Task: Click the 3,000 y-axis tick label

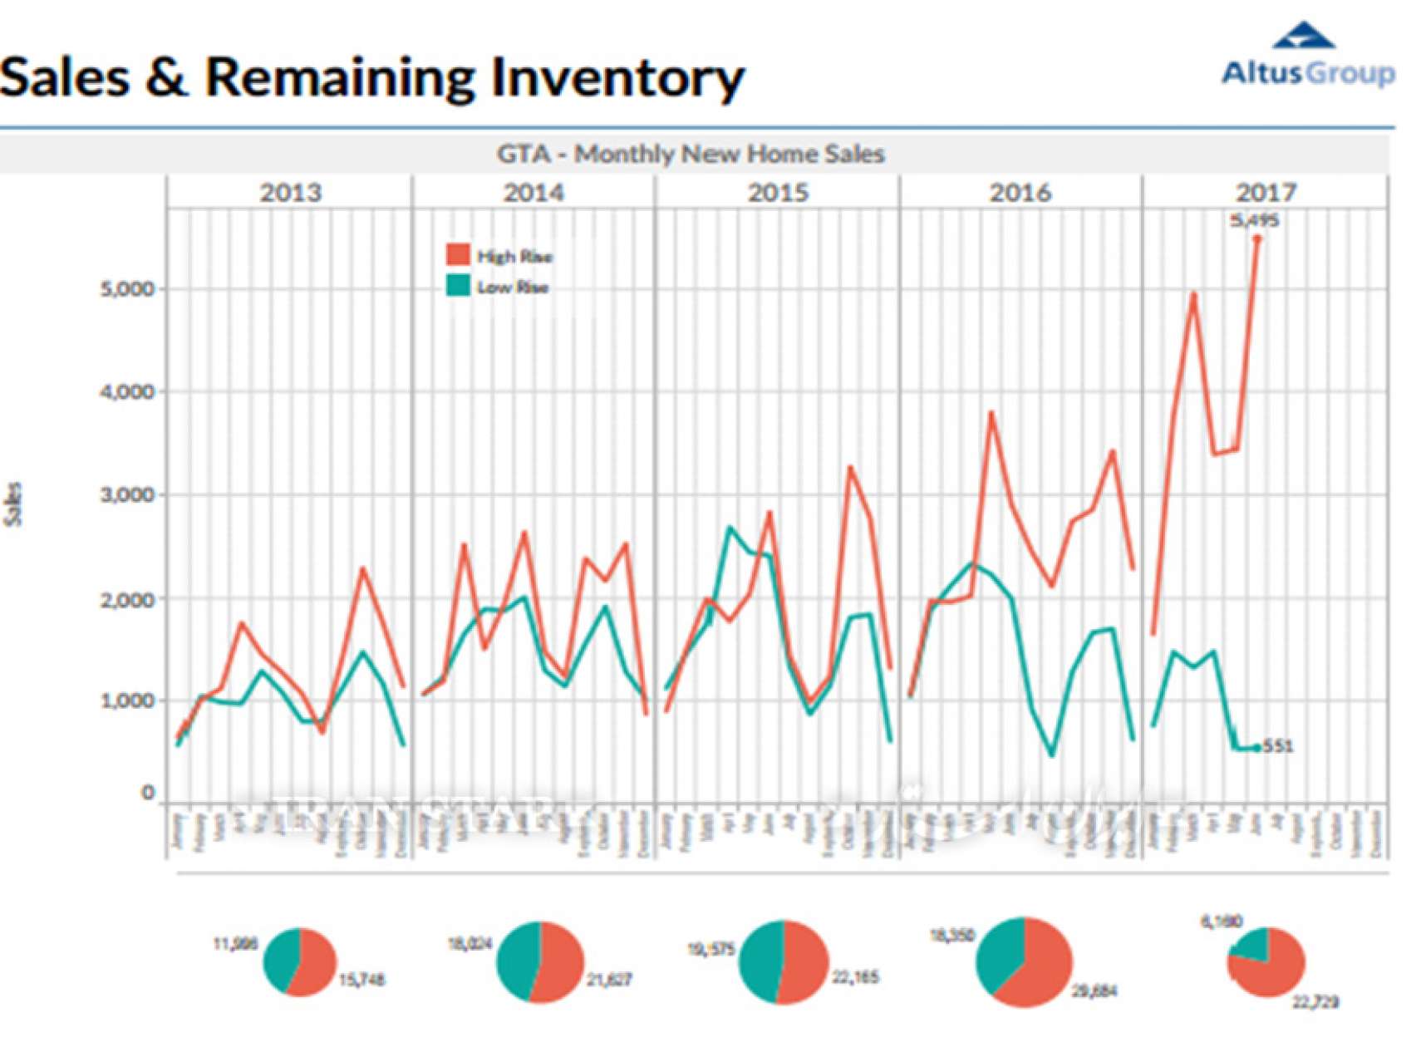Action: point(127,495)
